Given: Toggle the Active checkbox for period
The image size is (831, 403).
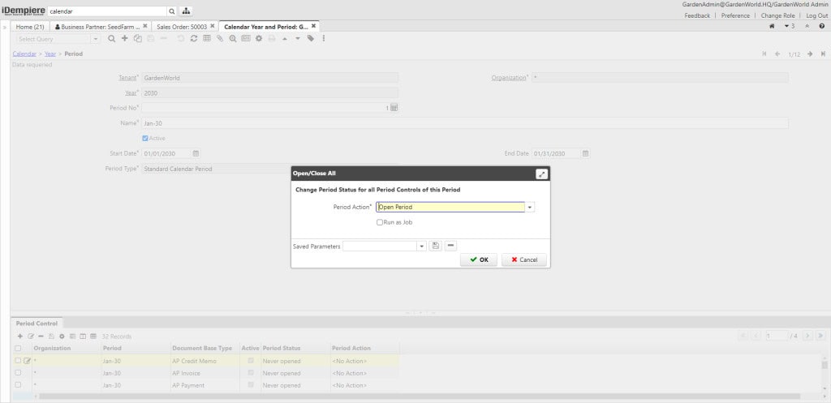Looking at the screenshot, I should pyautogui.click(x=145, y=138).
